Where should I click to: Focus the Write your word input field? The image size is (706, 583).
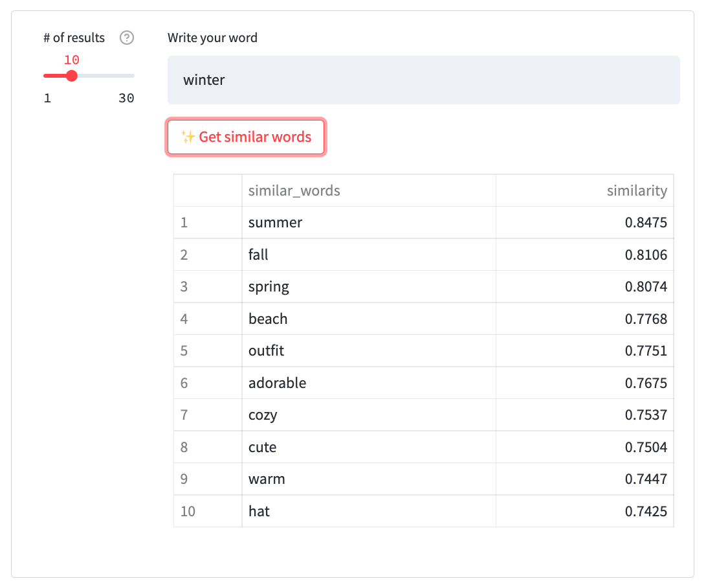423,80
